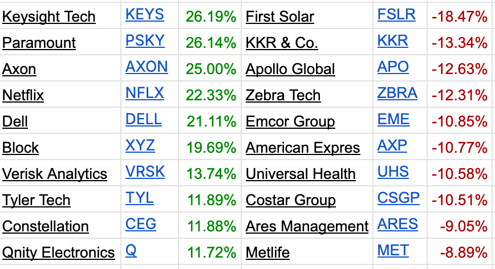
Task: Select the Universal Health link
Action: tap(301, 174)
